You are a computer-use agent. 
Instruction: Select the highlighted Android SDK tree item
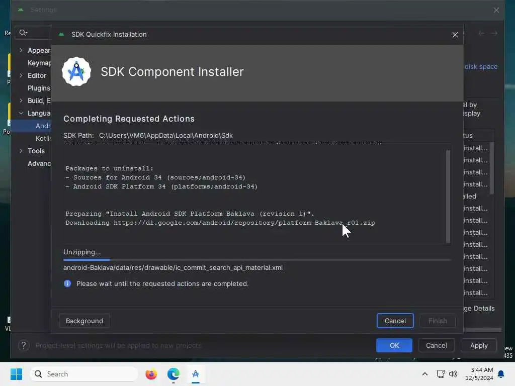31,126
